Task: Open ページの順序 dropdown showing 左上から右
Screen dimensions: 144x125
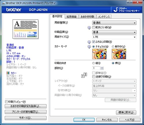Action: pos(114,86)
